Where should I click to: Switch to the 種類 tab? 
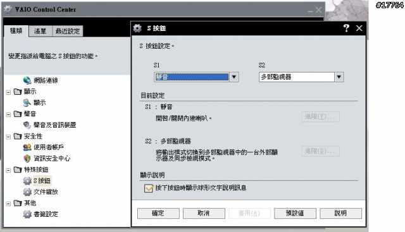point(16,31)
